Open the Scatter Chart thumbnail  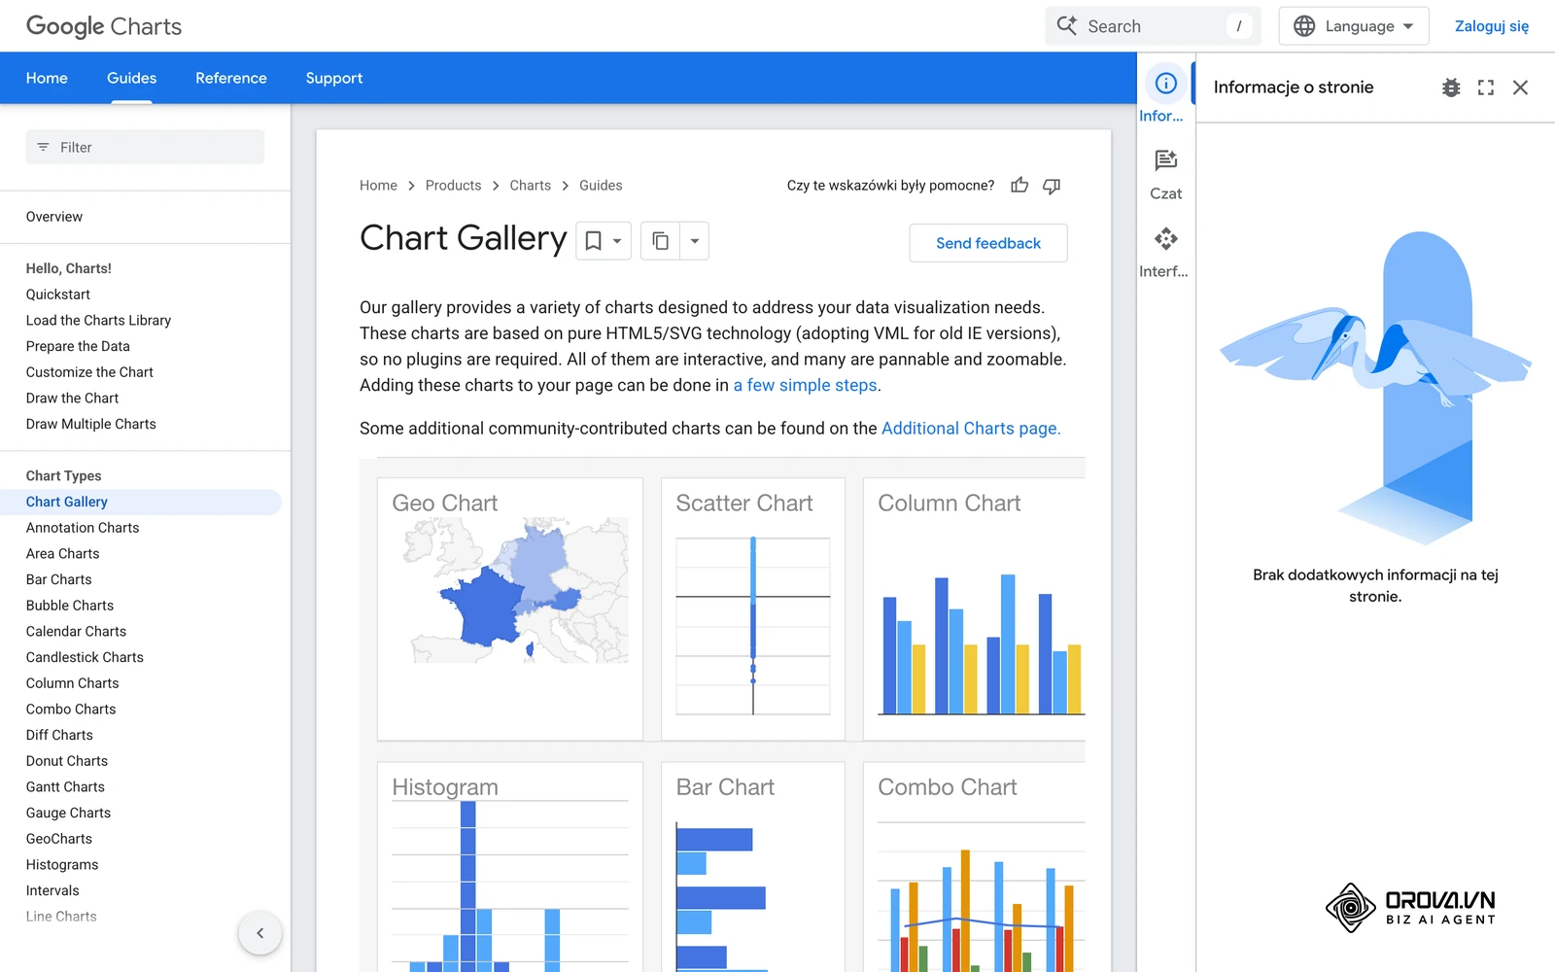[753, 609]
